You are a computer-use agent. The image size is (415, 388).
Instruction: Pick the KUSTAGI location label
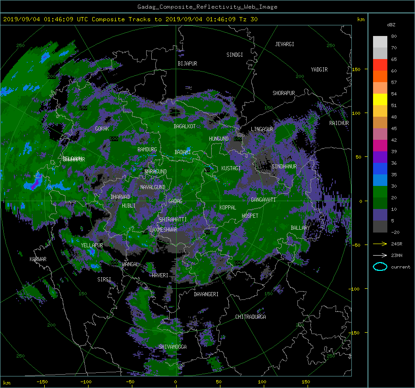(x=231, y=168)
